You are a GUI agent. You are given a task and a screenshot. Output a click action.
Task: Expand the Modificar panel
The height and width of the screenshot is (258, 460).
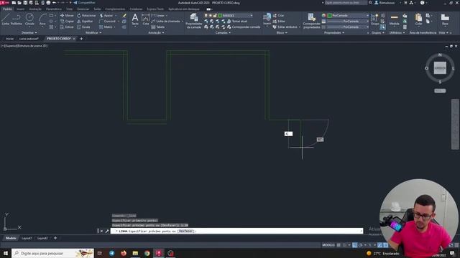point(93,33)
